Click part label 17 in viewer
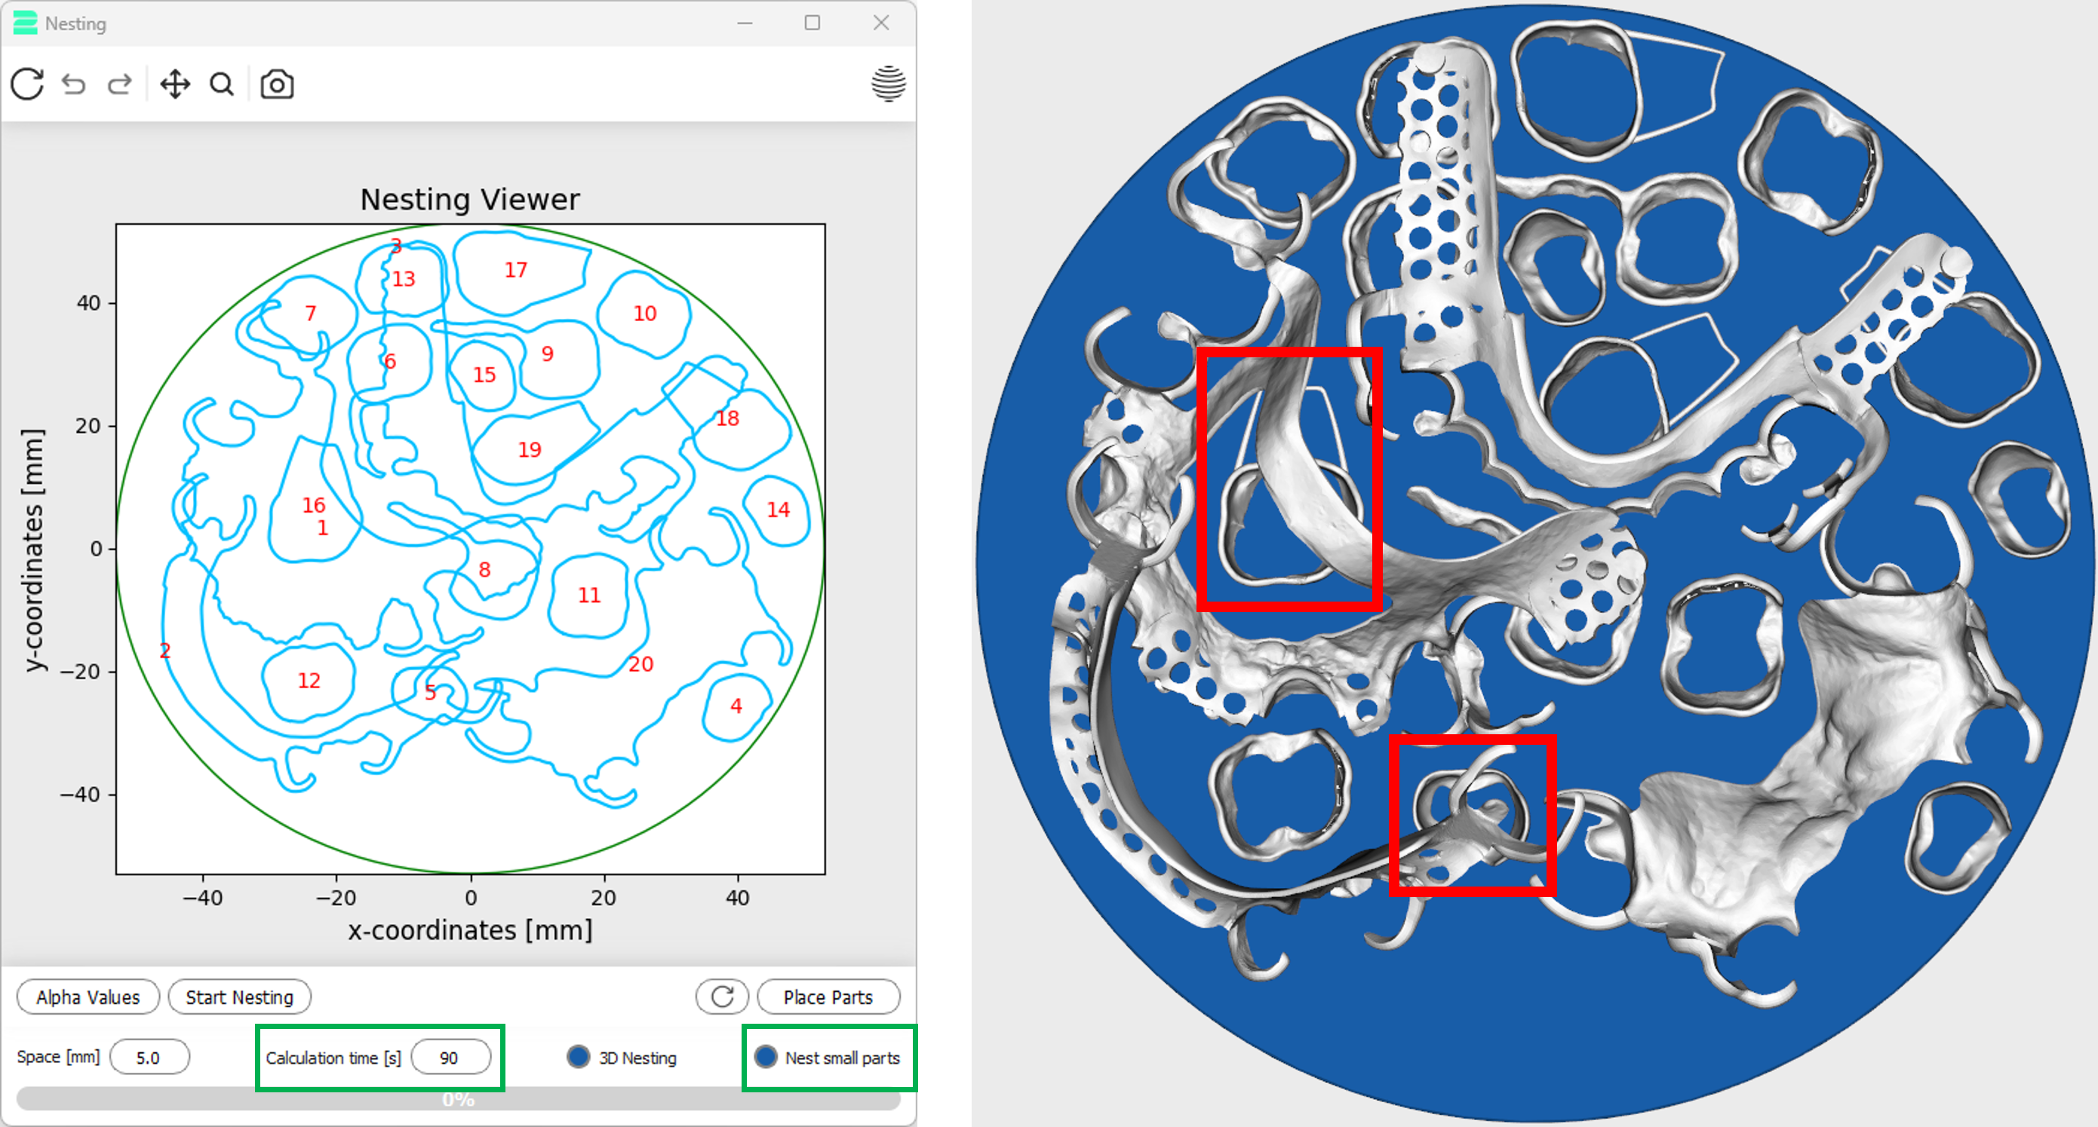This screenshot has height=1127, width=2098. click(515, 270)
